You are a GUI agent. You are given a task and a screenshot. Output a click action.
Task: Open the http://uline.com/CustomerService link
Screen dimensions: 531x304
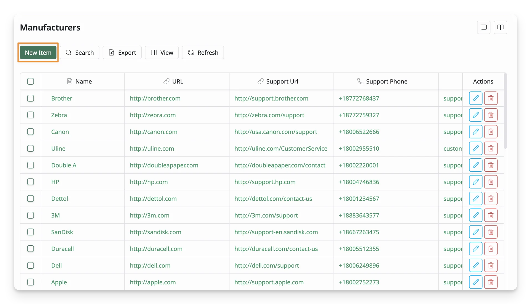281,148
